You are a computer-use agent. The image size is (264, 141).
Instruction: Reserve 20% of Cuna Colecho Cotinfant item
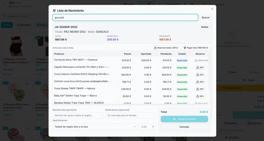[200, 75]
